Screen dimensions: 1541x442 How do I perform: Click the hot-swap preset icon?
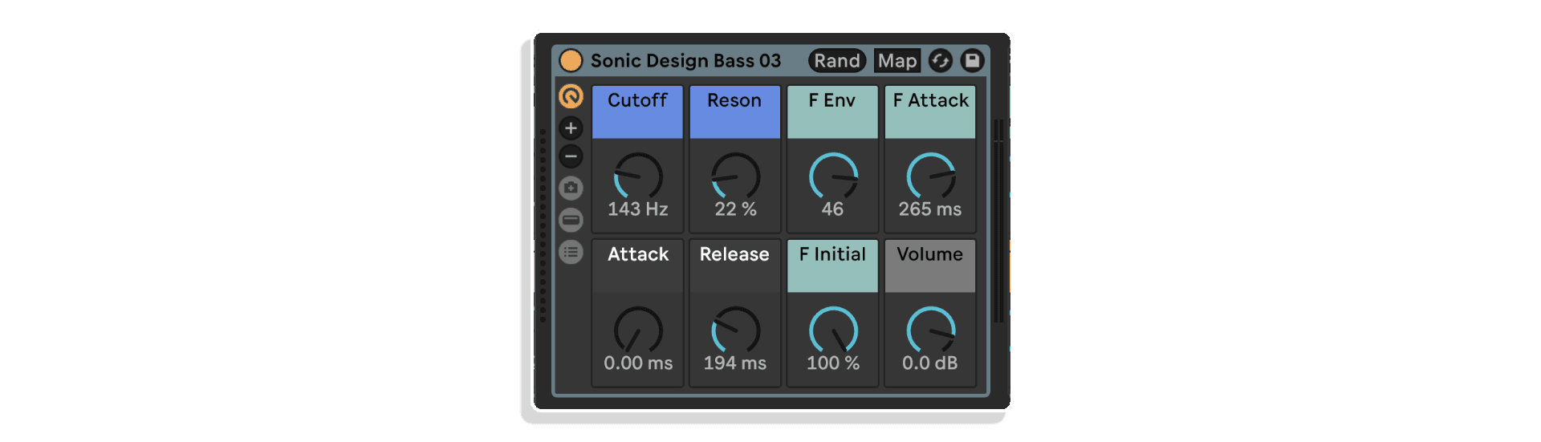940,60
